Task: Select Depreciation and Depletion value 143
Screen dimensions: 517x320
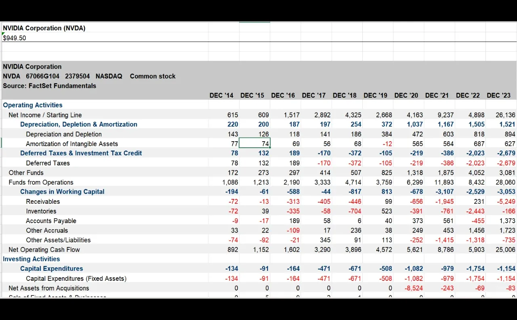Action: [x=233, y=134]
